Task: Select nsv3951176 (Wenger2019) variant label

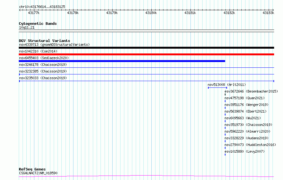Action: [x=246, y=105]
